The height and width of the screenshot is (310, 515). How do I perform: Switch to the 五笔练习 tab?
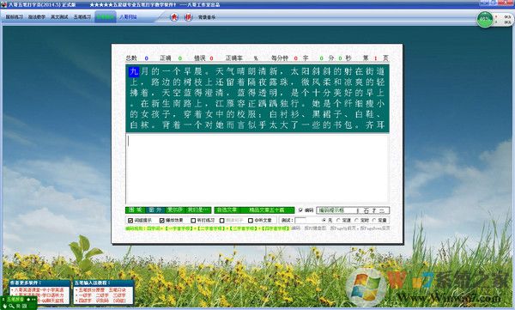(82, 17)
